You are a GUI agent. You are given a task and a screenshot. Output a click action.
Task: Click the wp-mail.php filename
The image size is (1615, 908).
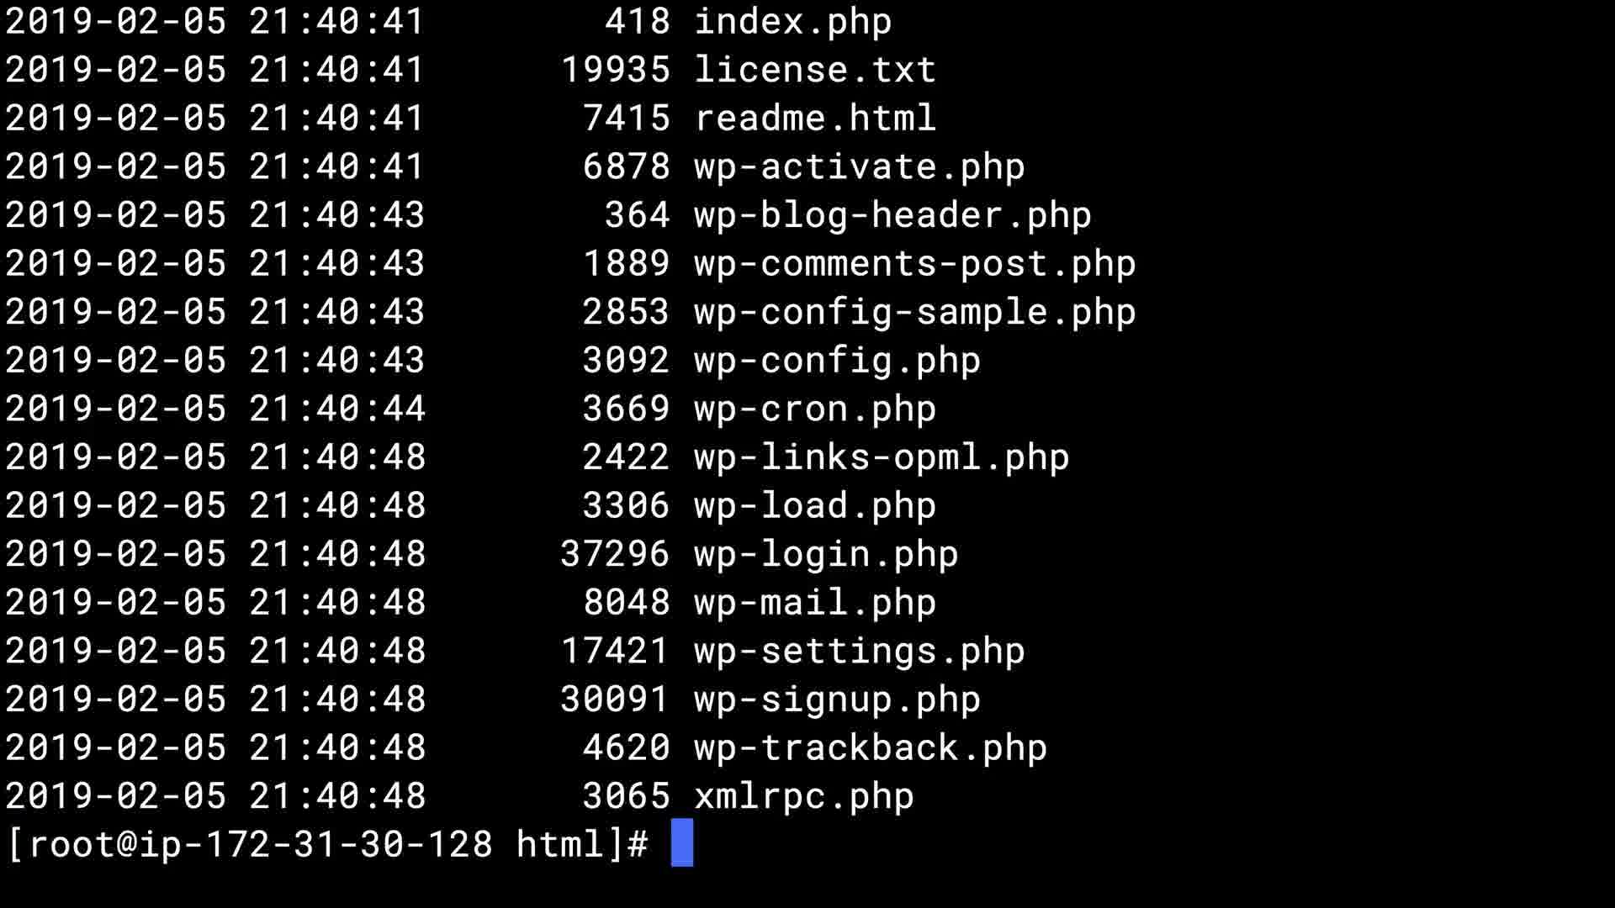814,603
